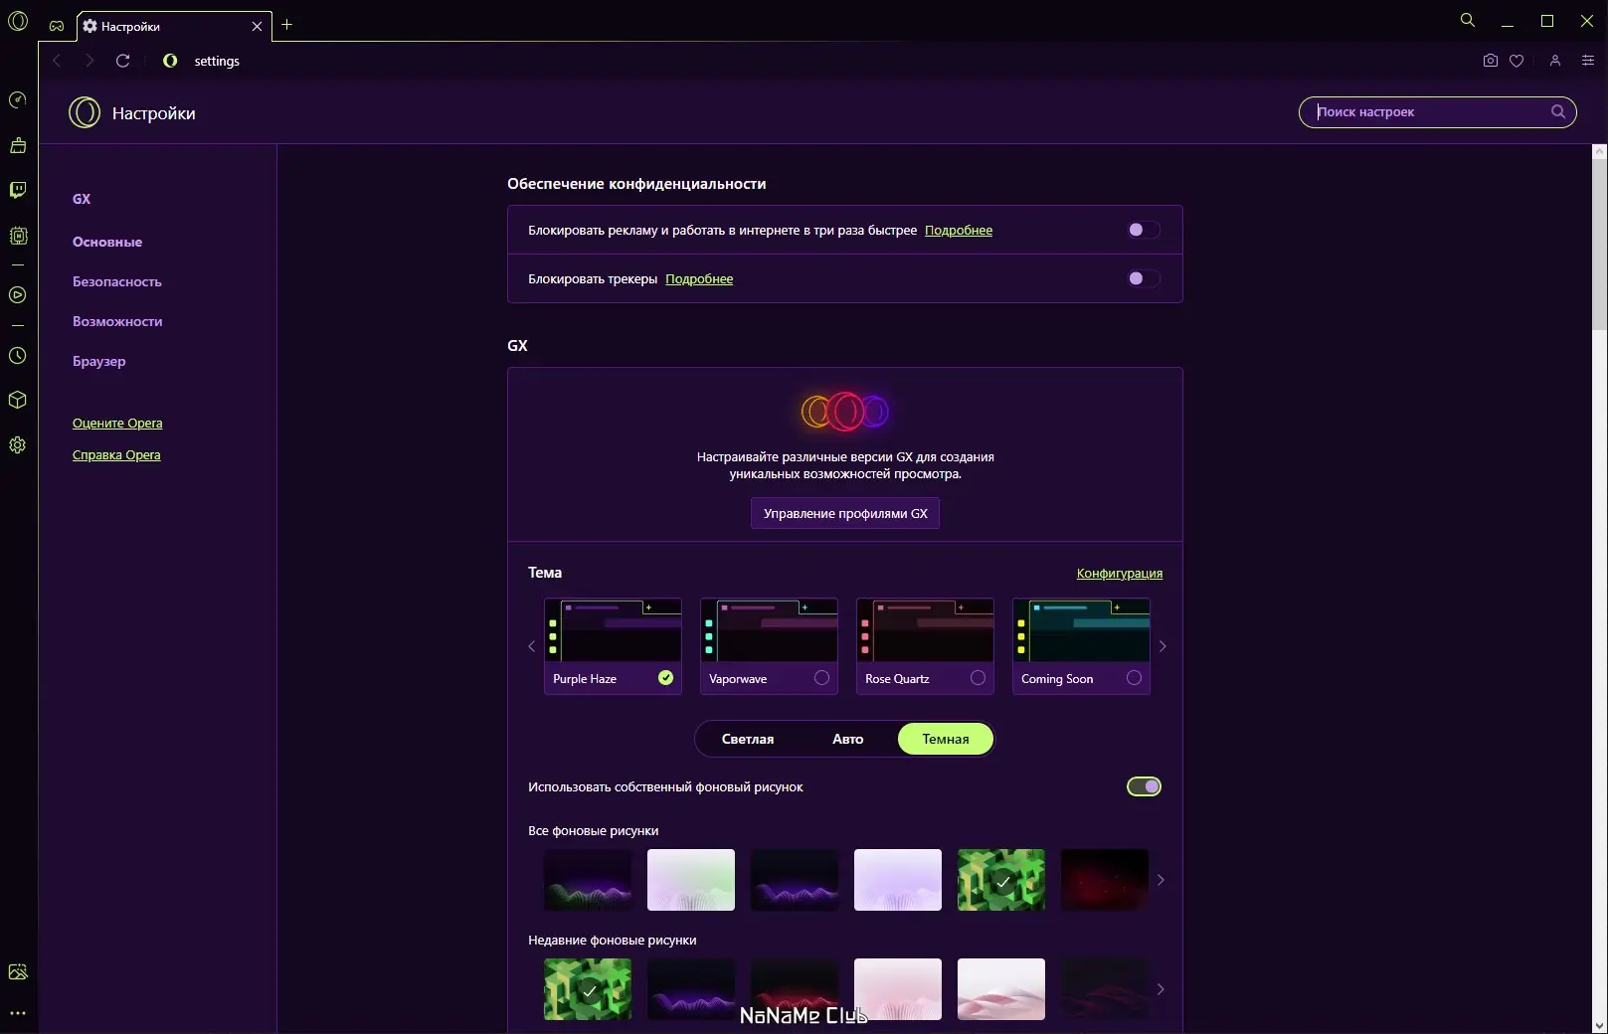Click the Оцените Opera link

point(117,423)
